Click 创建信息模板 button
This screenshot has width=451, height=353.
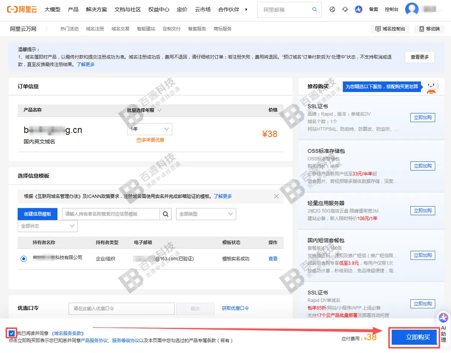(x=38, y=214)
